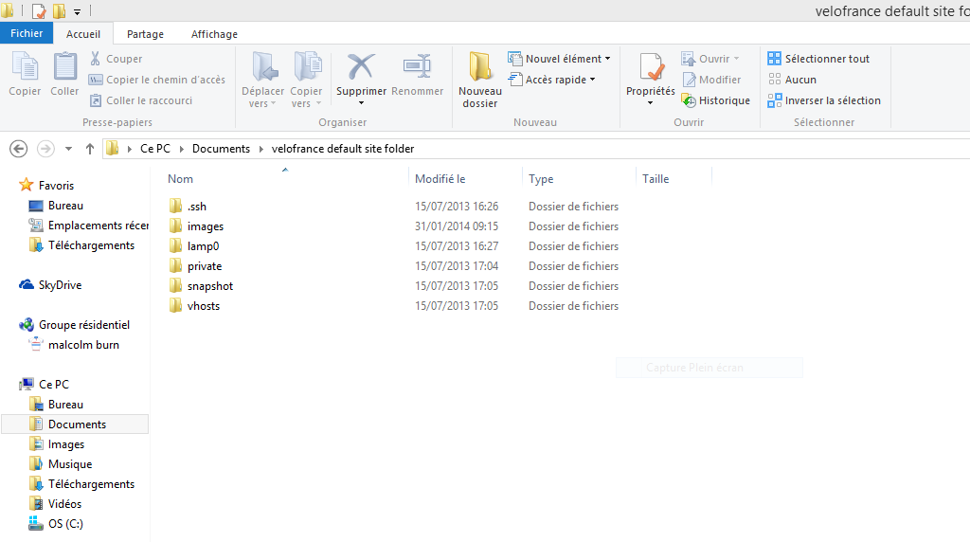Go up one folder level
970x542 pixels.
(90, 149)
